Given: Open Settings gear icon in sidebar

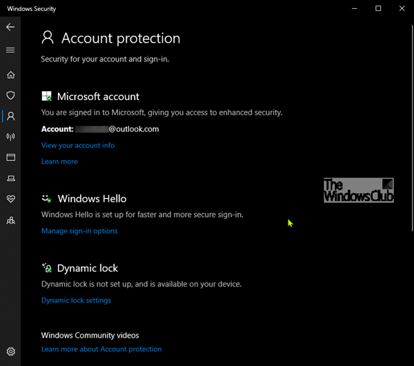Looking at the screenshot, I should click(x=11, y=351).
